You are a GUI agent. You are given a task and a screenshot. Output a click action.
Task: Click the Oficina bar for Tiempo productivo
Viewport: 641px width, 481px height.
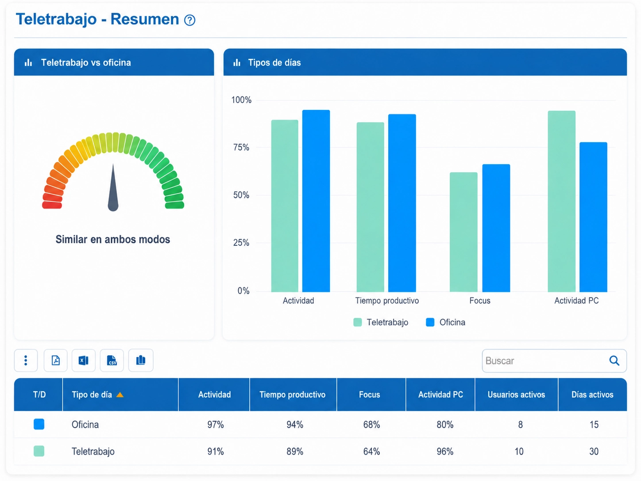[x=402, y=203]
